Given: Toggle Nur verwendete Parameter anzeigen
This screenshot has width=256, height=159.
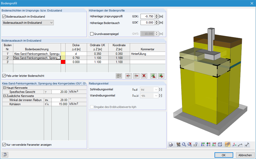Looking at the screenshot, I should (x=4, y=144).
